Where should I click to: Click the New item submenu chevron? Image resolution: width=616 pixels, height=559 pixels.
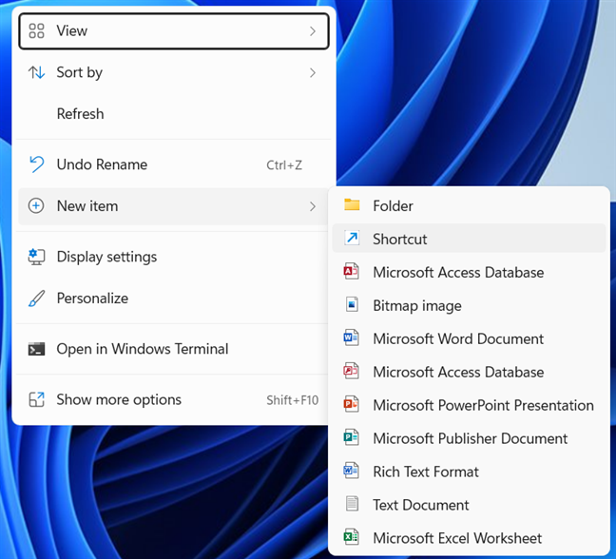(313, 206)
